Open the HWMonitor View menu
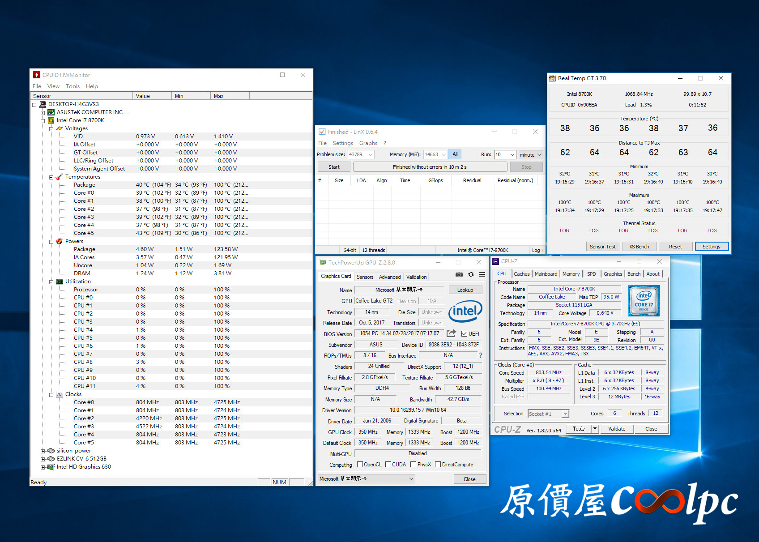759x542 pixels. (x=53, y=86)
